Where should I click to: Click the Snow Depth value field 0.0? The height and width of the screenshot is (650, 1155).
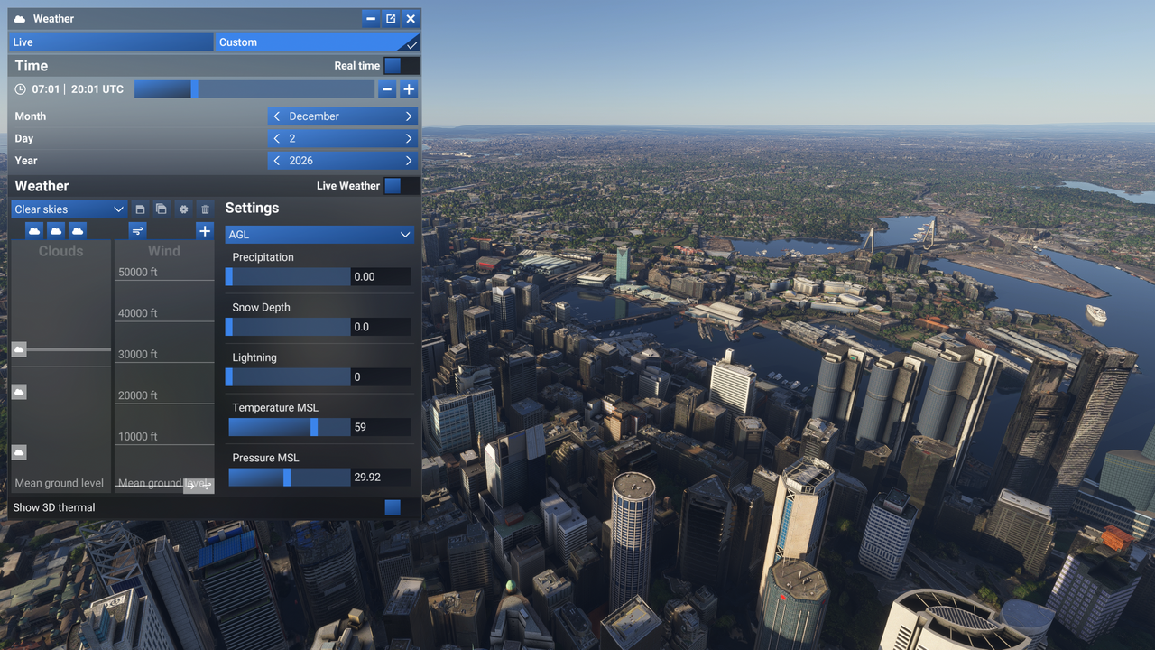[381, 327]
